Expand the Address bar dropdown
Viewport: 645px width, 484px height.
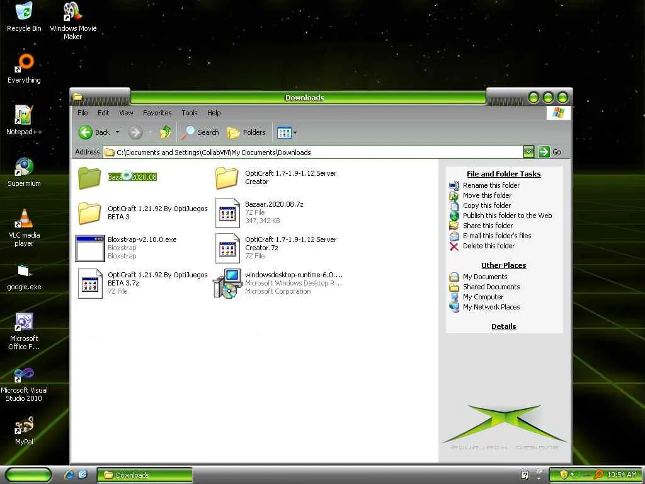point(528,152)
